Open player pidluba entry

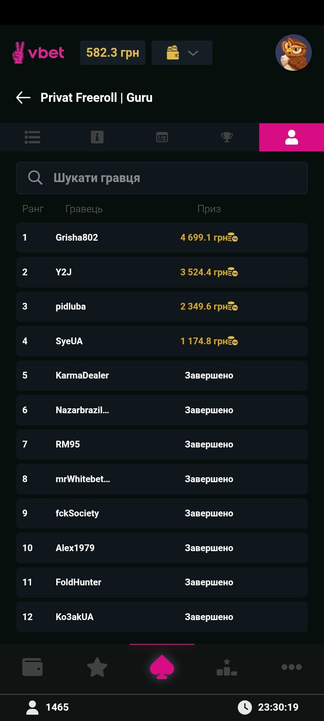(x=162, y=306)
